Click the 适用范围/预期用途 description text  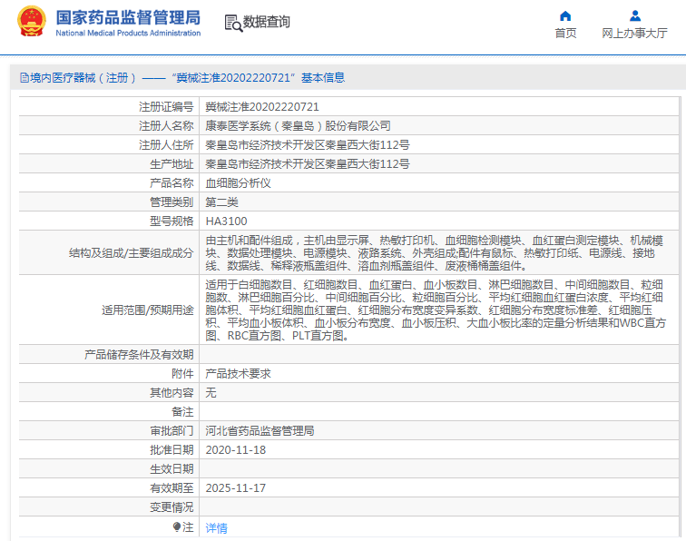coord(434,310)
